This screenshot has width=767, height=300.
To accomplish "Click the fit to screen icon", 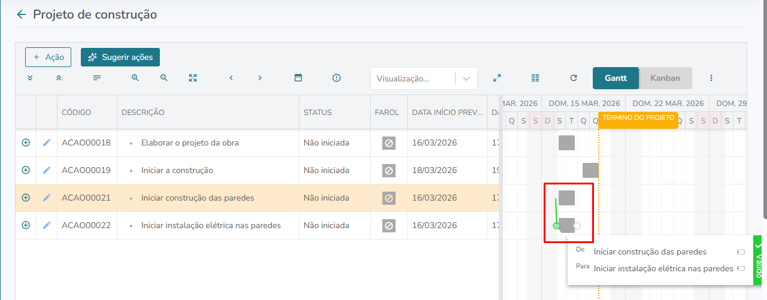I will (193, 78).
